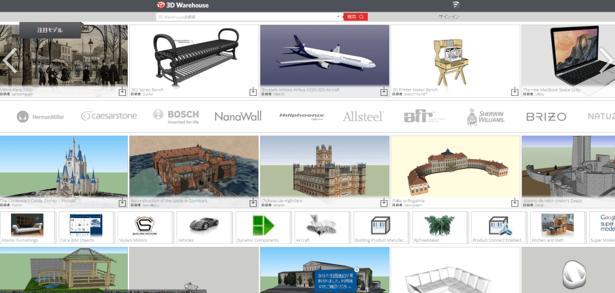
Task: Download the 3D Printer Maker Bench model
Action: (x=515, y=92)
